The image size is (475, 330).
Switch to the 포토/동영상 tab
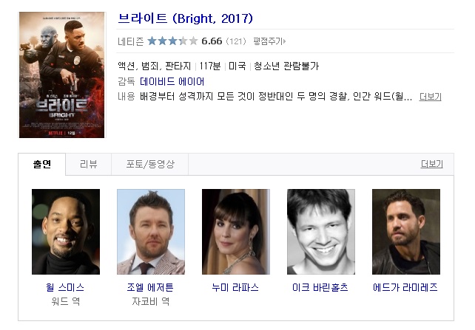[150, 164]
